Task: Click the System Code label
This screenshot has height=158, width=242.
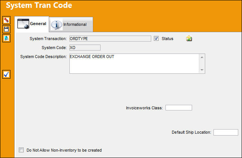Action: coord(54,48)
